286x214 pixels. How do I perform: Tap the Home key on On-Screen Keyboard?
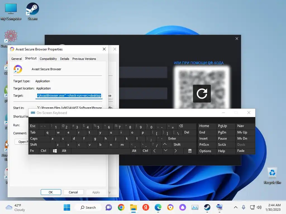(x=207, y=126)
